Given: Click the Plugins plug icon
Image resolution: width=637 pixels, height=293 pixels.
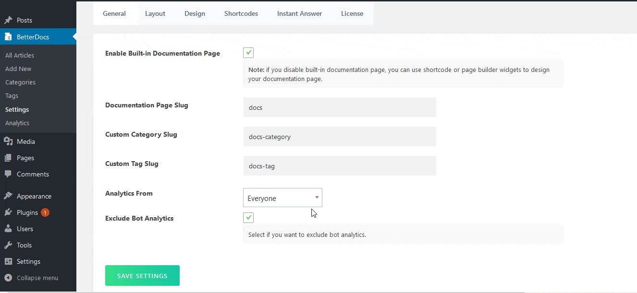Looking at the screenshot, I should coord(8,212).
